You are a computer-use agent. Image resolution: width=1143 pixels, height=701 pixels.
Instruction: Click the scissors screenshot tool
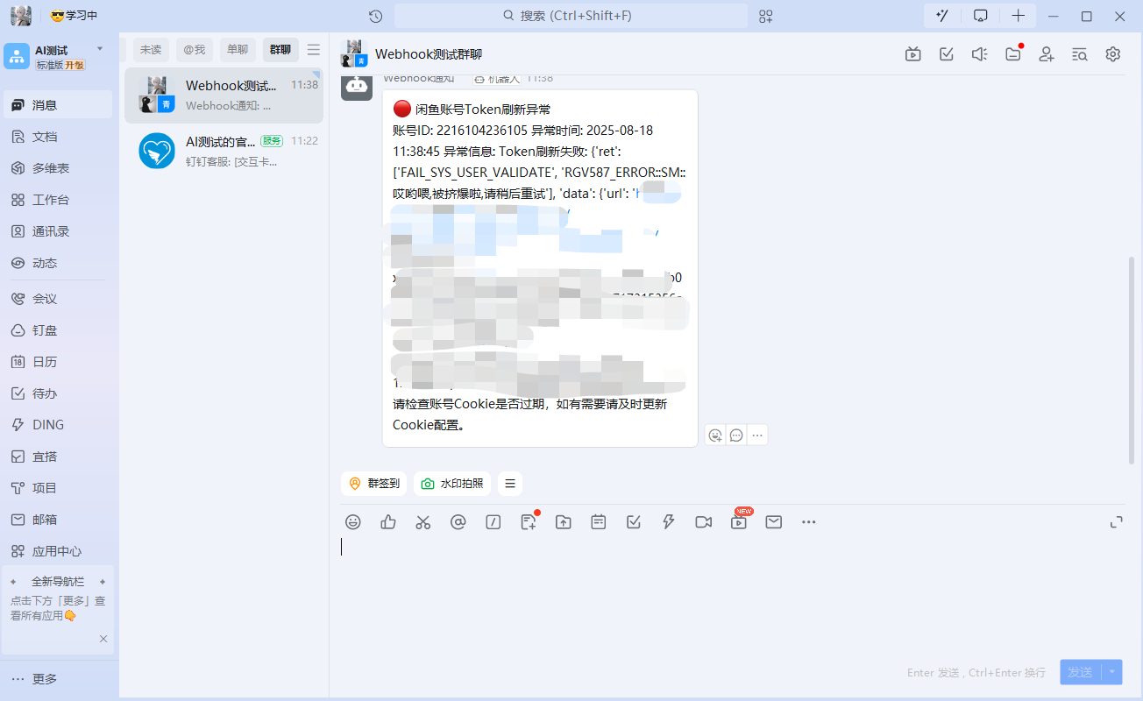(423, 522)
